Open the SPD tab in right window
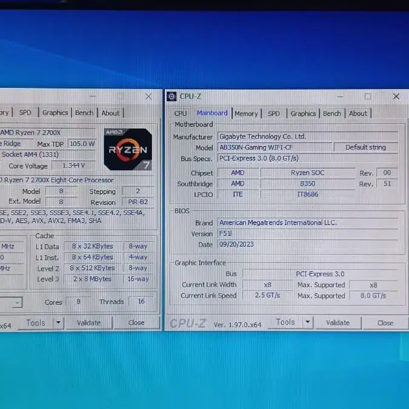The image size is (409, 409). tap(274, 114)
